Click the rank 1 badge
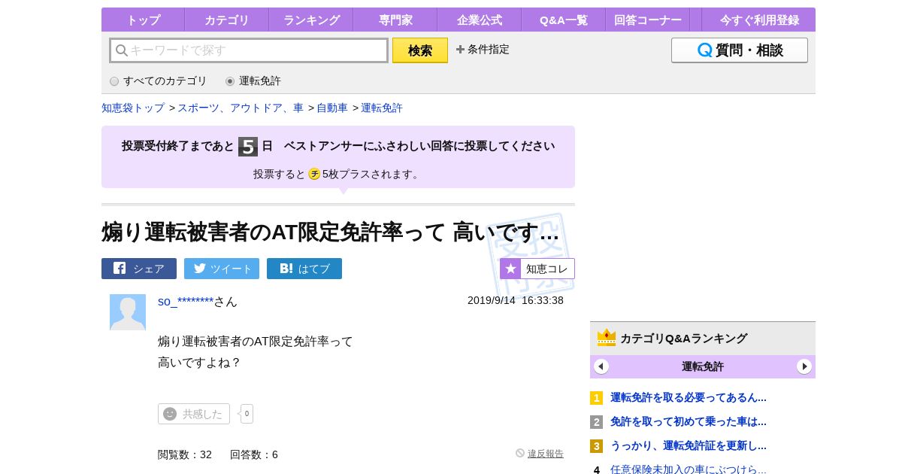This screenshot has height=474, width=902. pos(596,398)
